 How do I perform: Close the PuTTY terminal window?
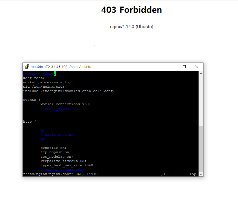pyautogui.click(x=197, y=67)
